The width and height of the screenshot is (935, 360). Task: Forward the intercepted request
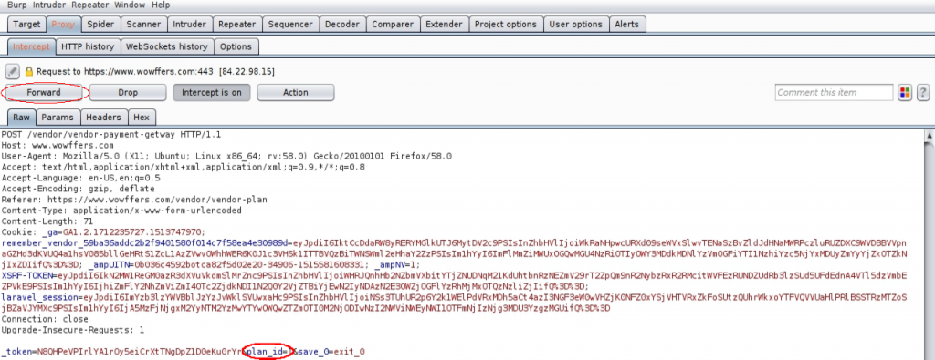coord(44,92)
